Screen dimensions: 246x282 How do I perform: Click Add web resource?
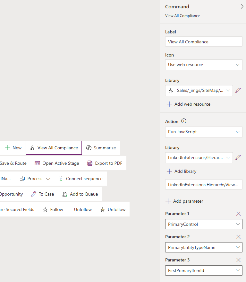pos(189,104)
